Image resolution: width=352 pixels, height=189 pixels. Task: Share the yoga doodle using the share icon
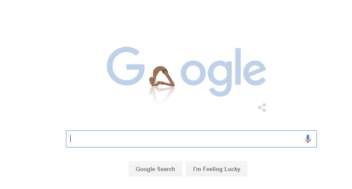(x=262, y=108)
